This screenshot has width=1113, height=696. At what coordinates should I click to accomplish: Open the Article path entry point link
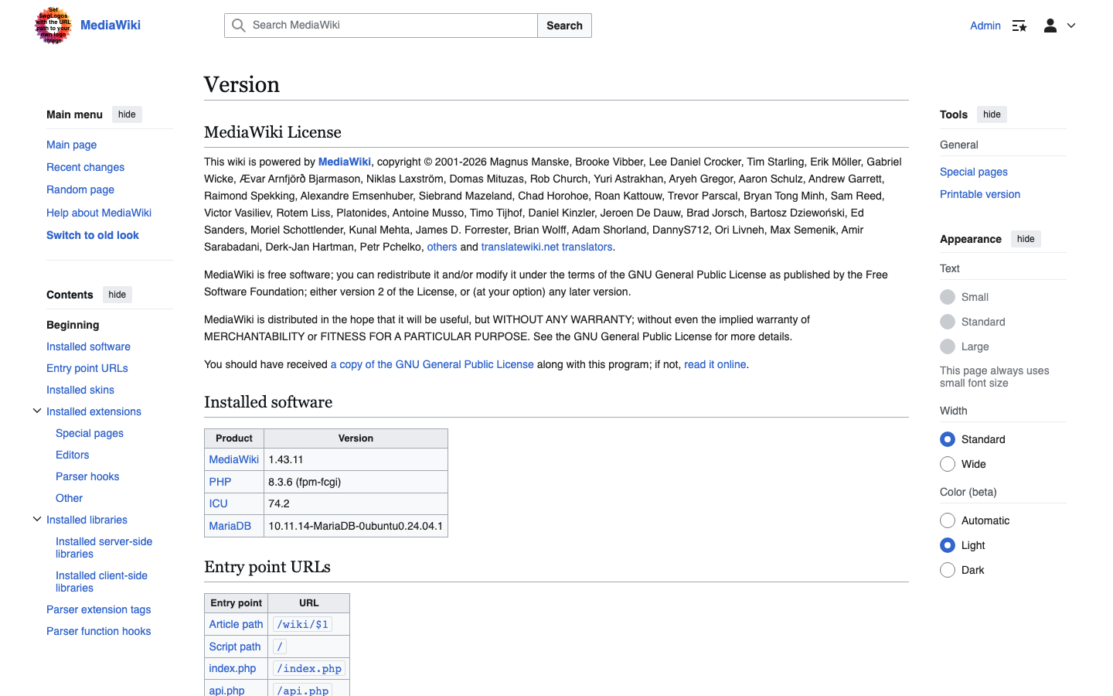point(237,624)
